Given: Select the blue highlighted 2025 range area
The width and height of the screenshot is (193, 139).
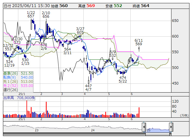Looking at the screenshot, I should pyautogui.click(x=158, y=129).
